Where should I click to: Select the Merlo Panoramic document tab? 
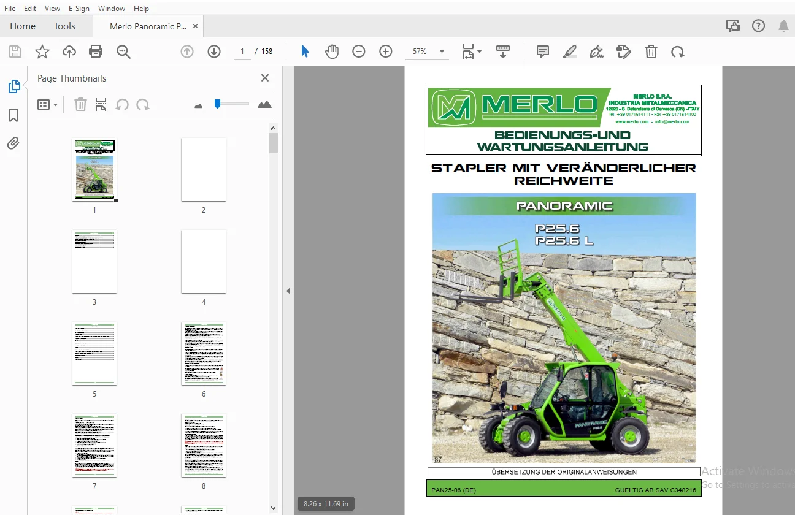click(148, 26)
